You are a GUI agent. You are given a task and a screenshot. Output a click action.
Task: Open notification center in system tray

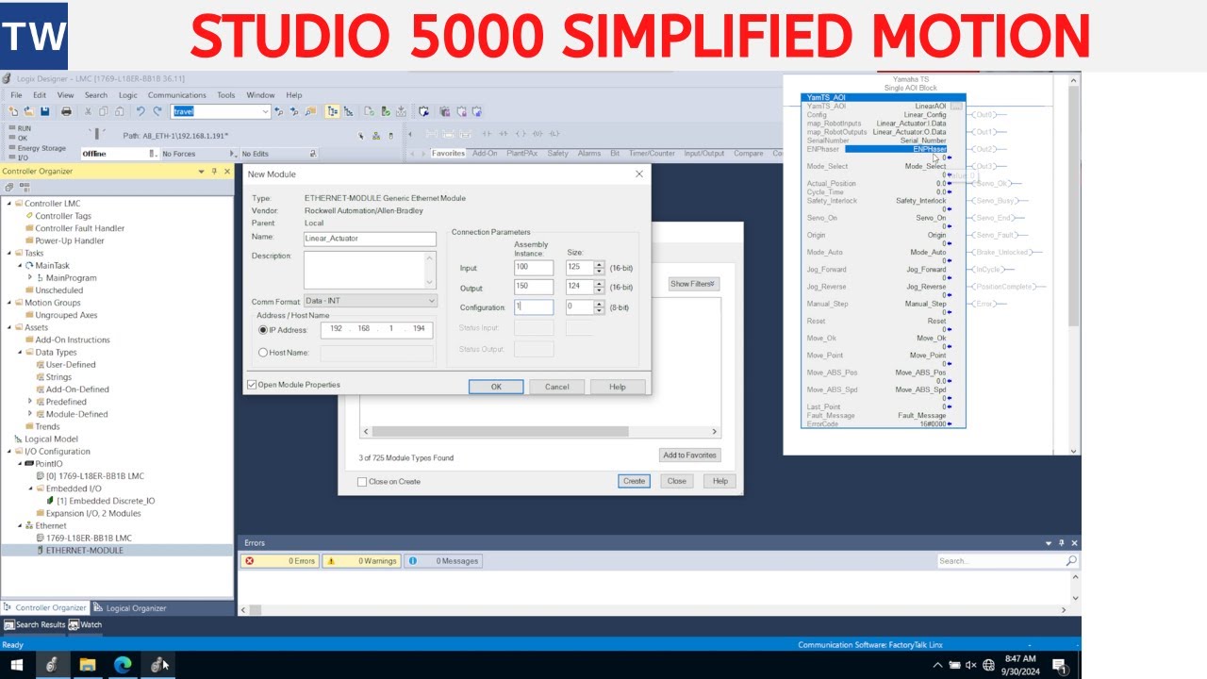coord(1058,666)
